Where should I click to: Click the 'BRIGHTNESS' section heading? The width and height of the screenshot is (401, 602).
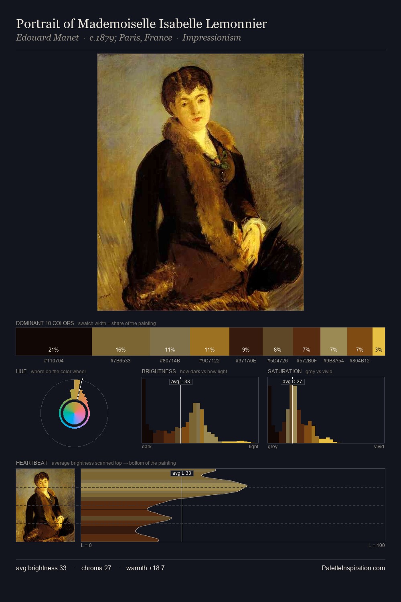[x=159, y=371]
